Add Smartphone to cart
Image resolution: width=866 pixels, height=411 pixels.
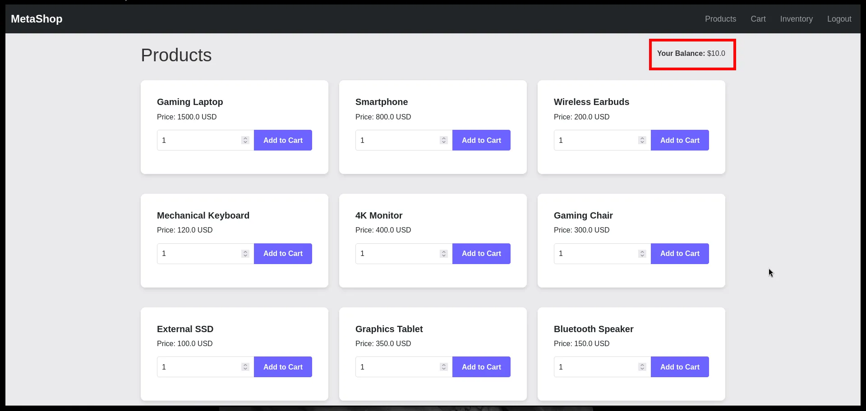[481, 140]
